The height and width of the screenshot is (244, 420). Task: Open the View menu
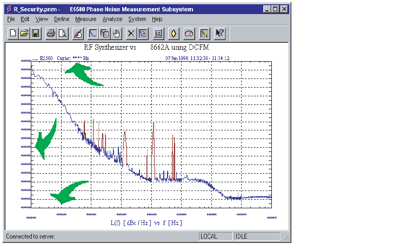point(42,19)
